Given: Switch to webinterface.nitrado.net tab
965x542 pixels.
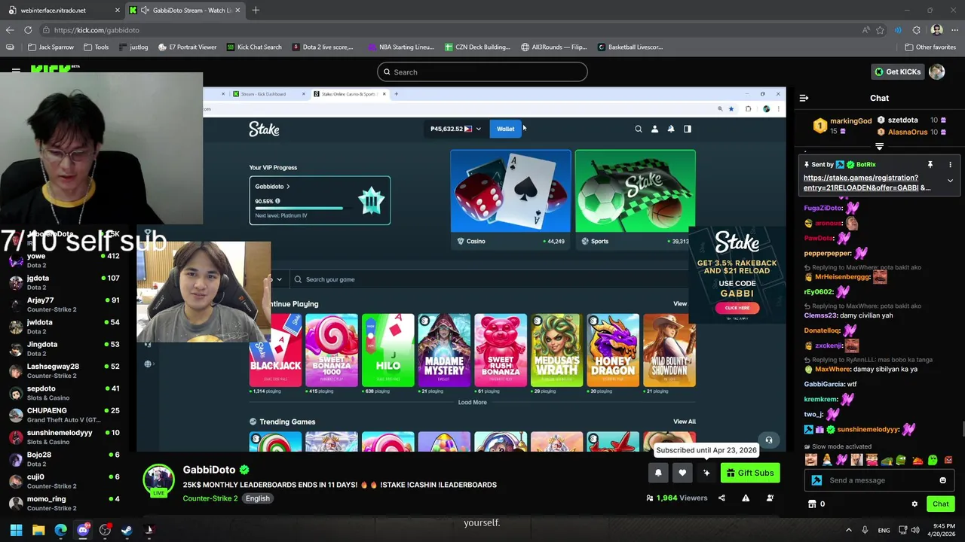Looking at the screenshot, I should tap(63, 11).
